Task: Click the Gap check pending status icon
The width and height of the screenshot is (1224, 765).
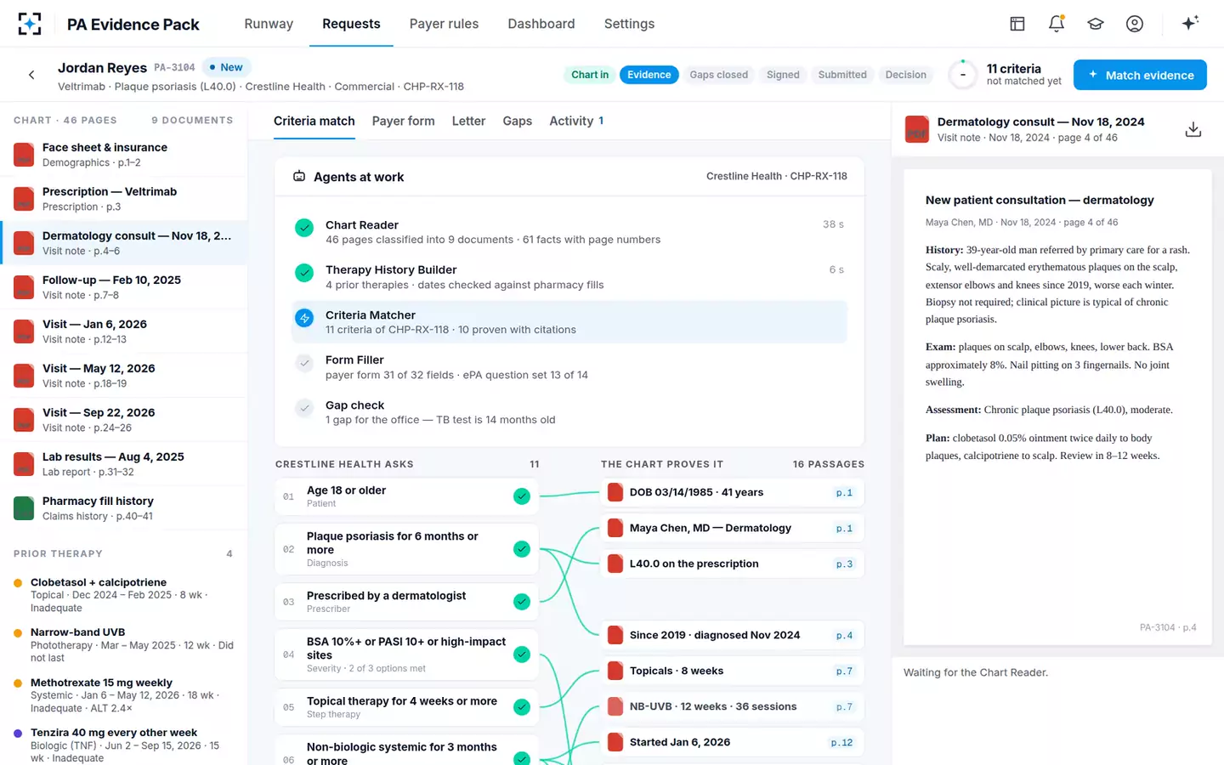Action: pyautogui.click(x=304, y=408)
